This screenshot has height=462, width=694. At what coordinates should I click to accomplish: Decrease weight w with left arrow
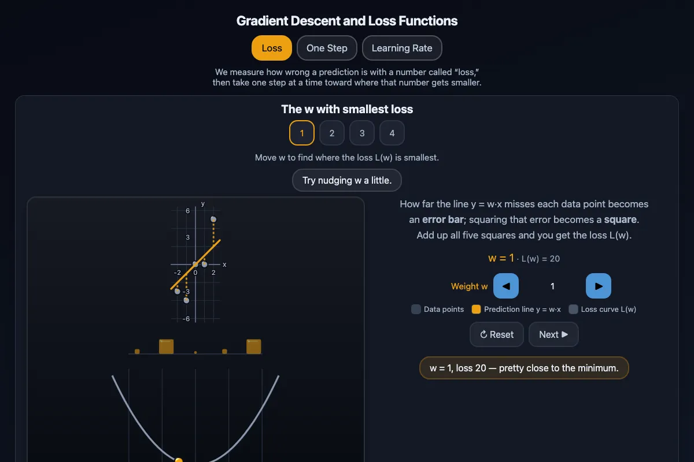point(506,286)
